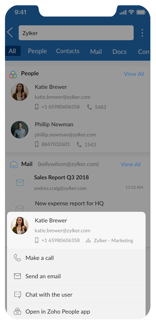Open Phillip Newman's profile photo
Image resolution: width=156 pixels, height=325 pixels.
click(x=20, y=130)
